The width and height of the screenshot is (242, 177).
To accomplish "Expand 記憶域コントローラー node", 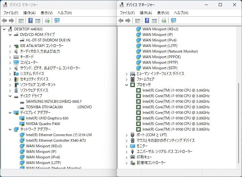I will point(127,163).
